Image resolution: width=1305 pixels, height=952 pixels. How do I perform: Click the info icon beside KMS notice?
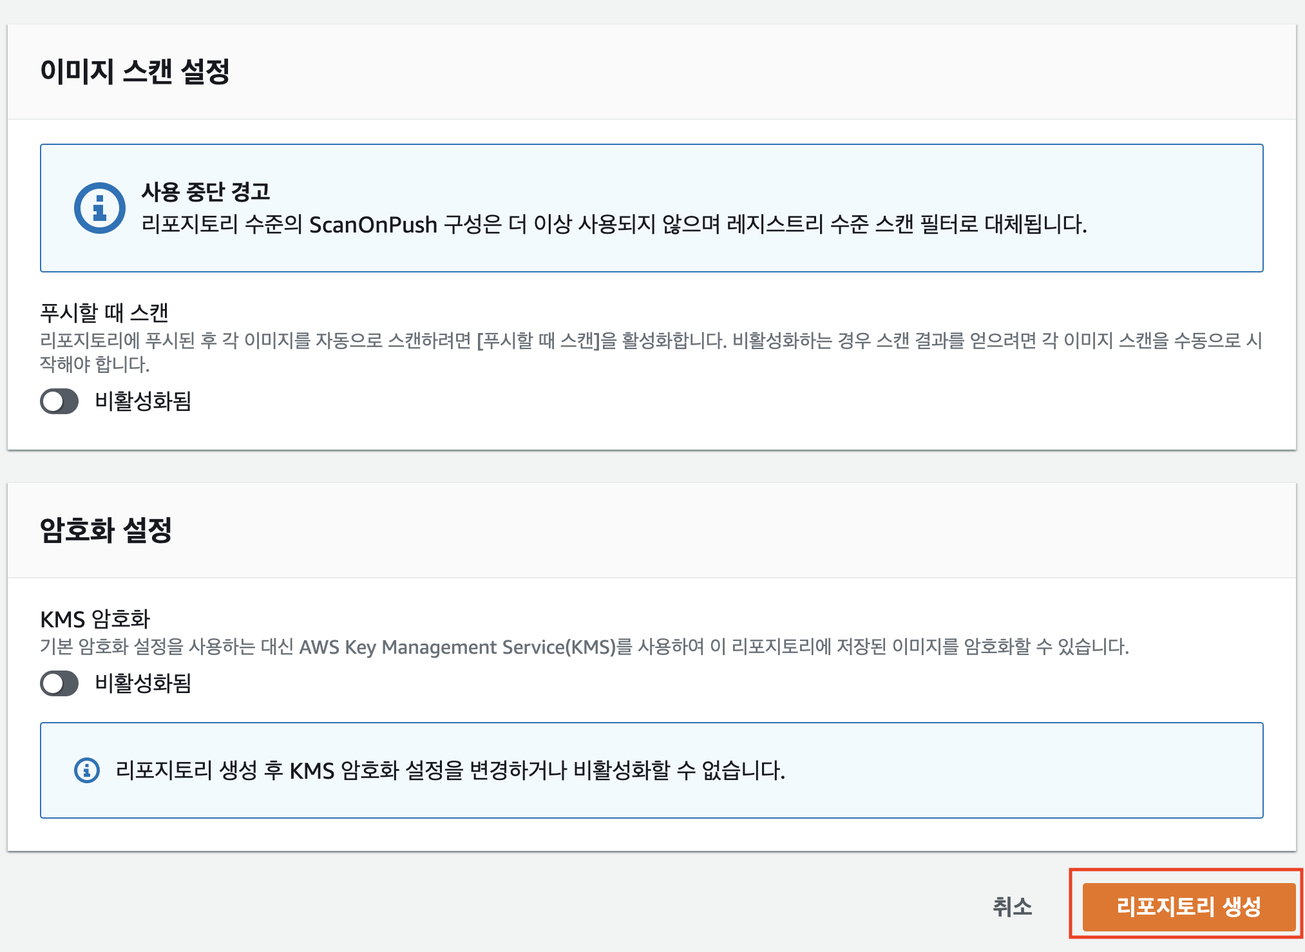click(87, 770)
